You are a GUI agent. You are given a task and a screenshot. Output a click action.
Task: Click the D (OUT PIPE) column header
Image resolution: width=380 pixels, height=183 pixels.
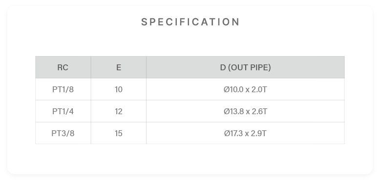(x=245, y=67)
